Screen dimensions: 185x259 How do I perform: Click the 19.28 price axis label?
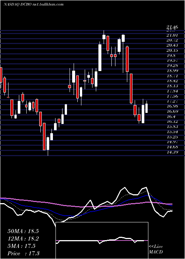(172, 65)
